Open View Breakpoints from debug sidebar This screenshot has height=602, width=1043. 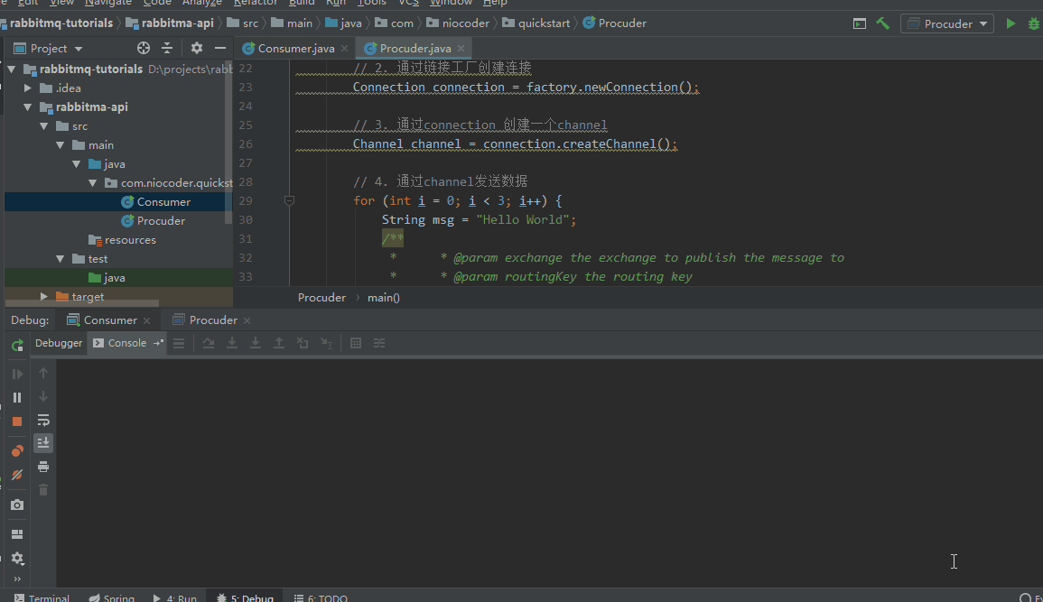[x=17, y=451]
